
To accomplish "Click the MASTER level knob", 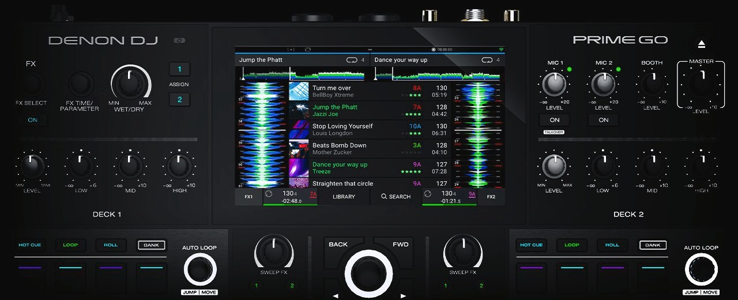I will (702, 84).
